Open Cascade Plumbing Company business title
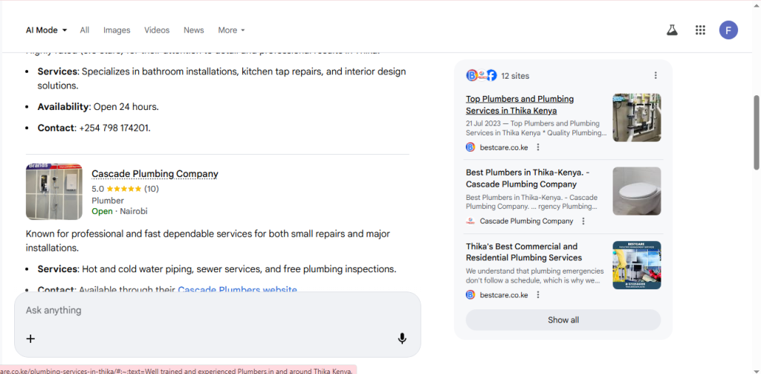Viewport: 761px width, 374px height. 155,174
